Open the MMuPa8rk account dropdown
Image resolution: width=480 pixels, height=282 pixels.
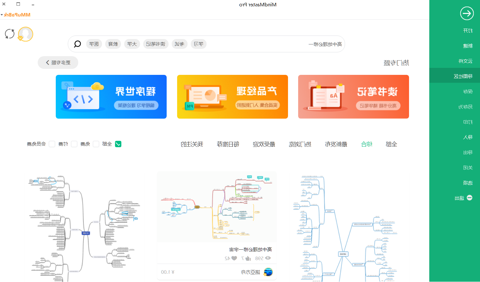pyautogui.click(x=16, y=15)
